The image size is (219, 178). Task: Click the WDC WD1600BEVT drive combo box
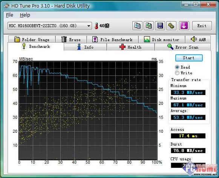point(50,26)
